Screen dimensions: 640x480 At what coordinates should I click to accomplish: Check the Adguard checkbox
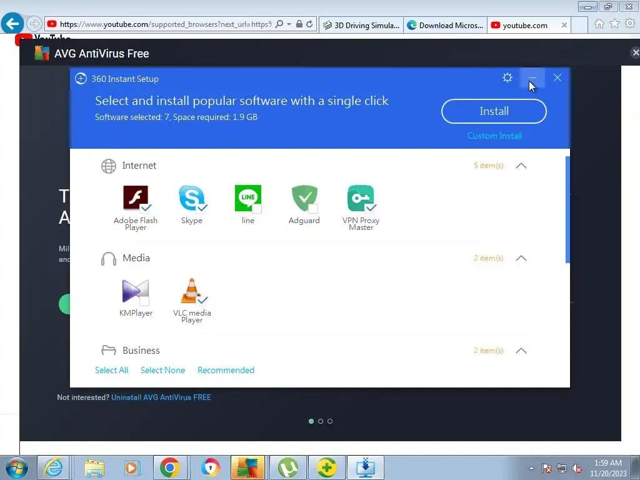pos(313,209)
